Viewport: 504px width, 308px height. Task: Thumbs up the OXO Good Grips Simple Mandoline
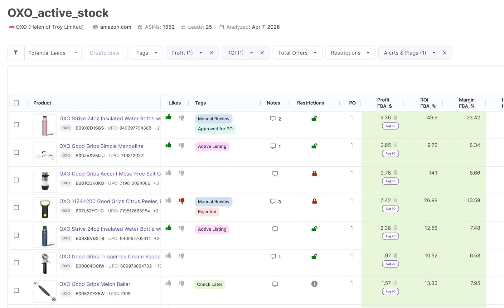[x=168, y=145]
